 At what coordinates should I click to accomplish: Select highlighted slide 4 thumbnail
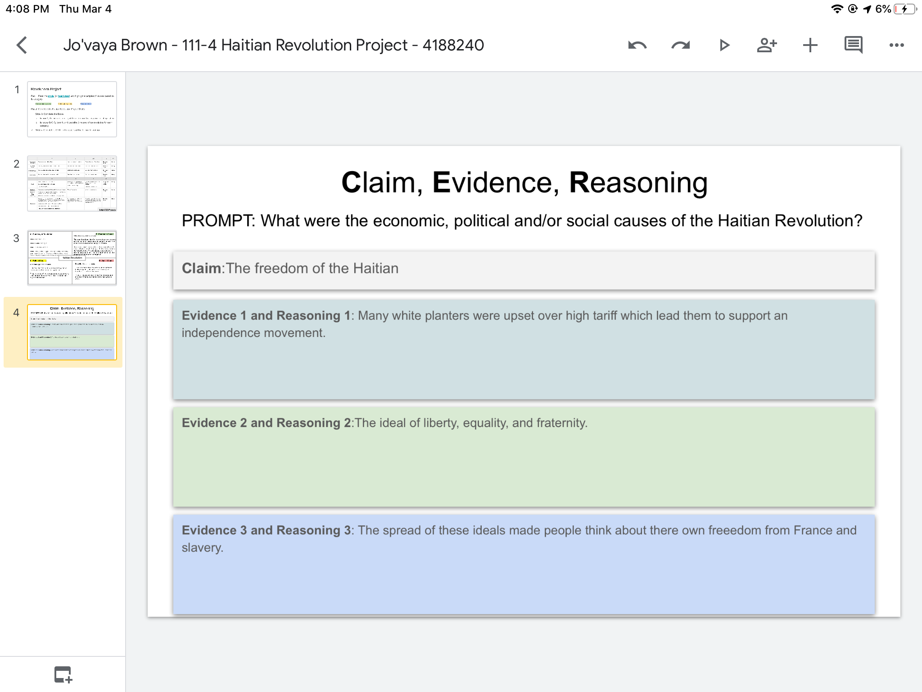pyautogui.click(x=72, y=332)
